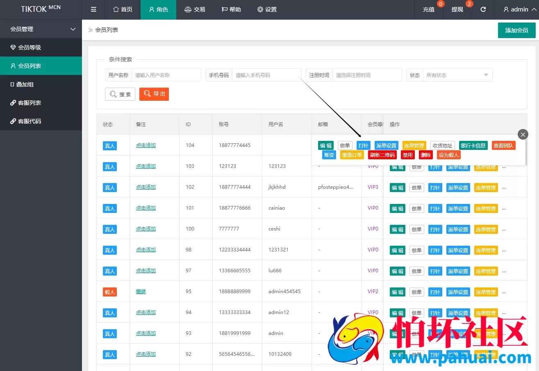Screen dimensions: 539x371
Task: Click 派单设置 in the popup panel
Action: point(386,145)
